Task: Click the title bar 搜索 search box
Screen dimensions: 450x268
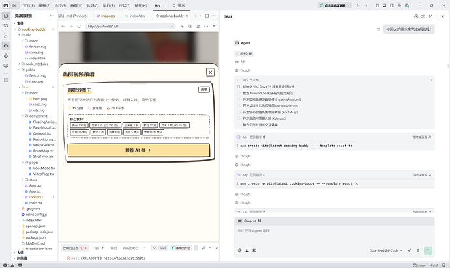Action: click(x=179, y=5)
